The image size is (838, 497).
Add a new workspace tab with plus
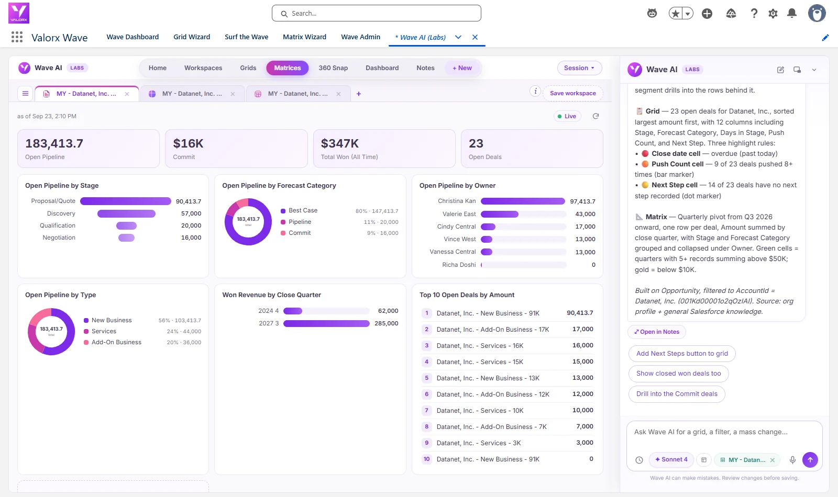tap(359, 94)
